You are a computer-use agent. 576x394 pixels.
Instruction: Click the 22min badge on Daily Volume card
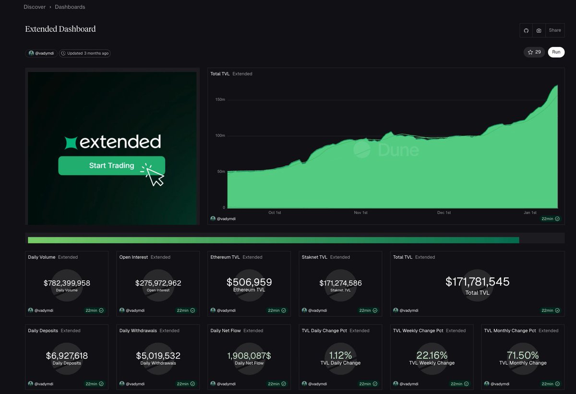(x=95, y=310)
